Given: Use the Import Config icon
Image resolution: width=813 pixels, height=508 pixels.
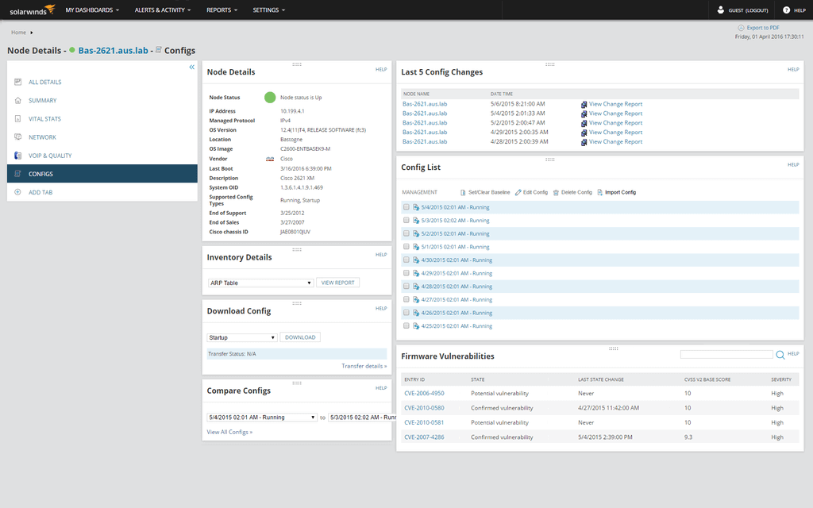Looking at the screenshot, I should (599, 192).
